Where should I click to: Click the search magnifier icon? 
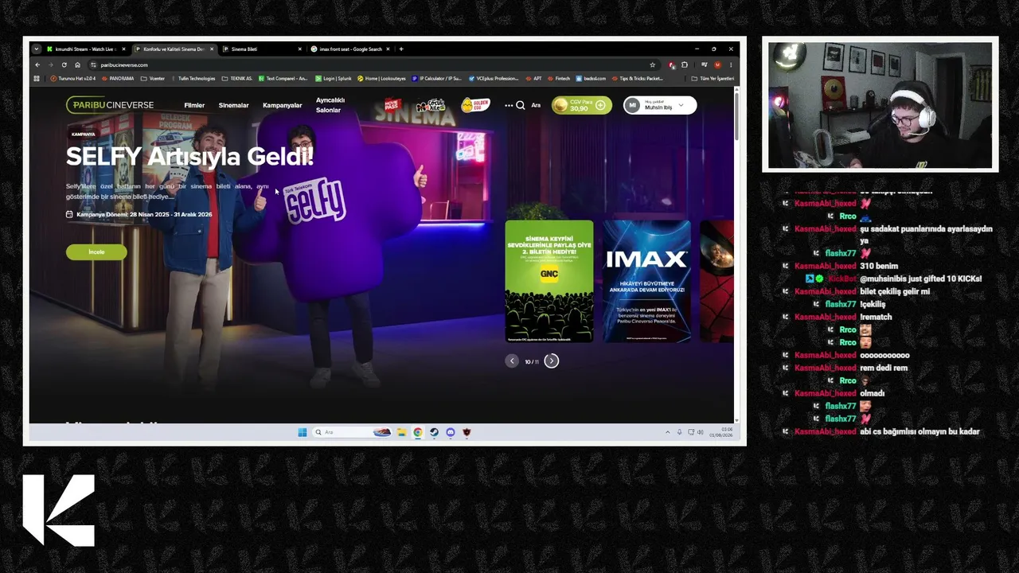tap(521, 105)
